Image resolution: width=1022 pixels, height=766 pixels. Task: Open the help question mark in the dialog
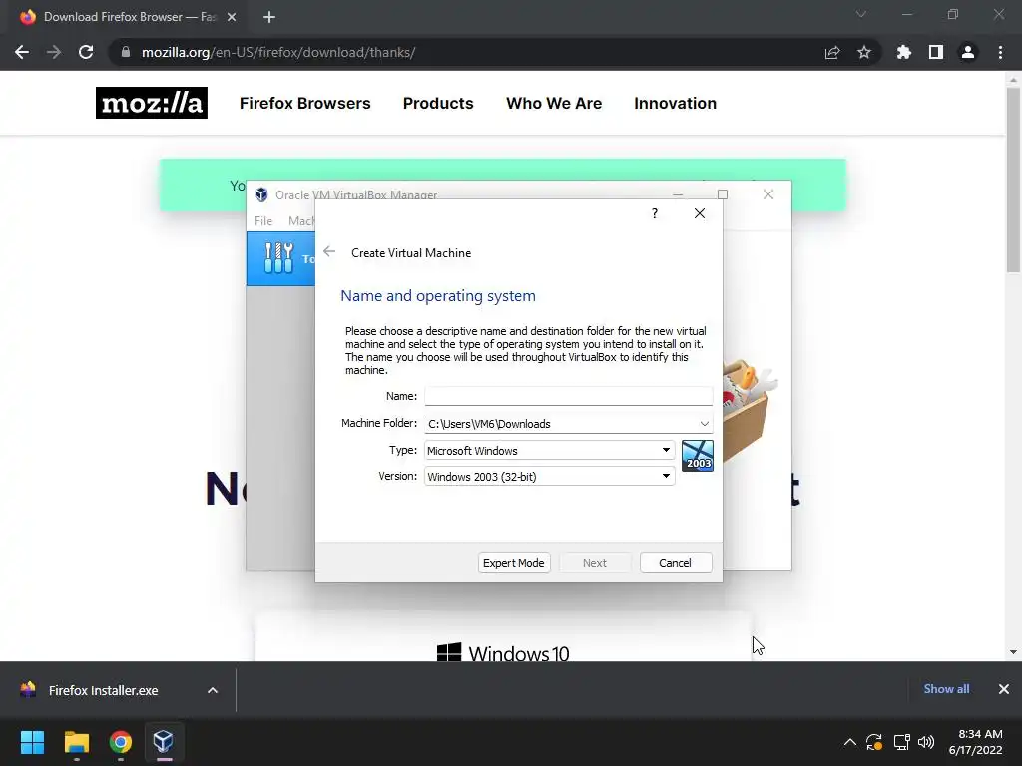pos(655,213)
